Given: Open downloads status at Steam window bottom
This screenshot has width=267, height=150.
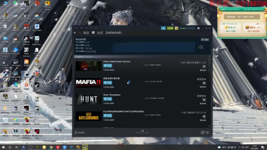Looking at the screenshot, I should coord(142,132).
